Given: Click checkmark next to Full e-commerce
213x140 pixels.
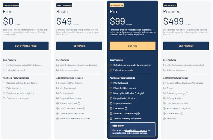Looking at the screenshot, I should pyautogui.click(x=4, y=88).
